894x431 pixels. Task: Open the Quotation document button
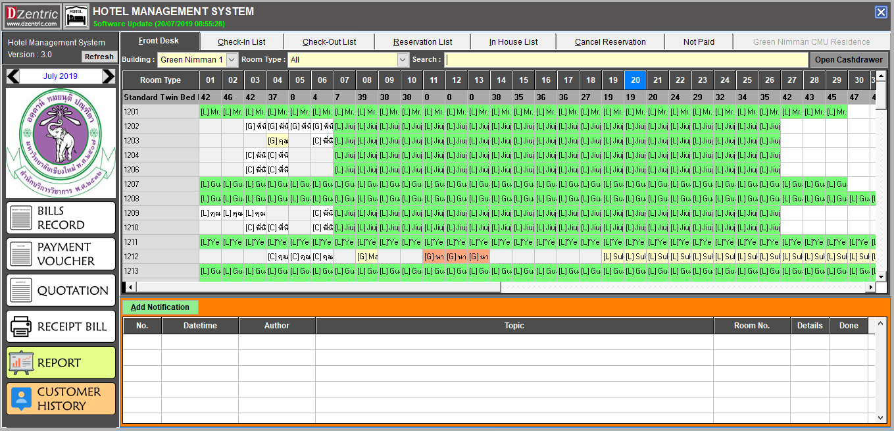click(x=61, y=290)
